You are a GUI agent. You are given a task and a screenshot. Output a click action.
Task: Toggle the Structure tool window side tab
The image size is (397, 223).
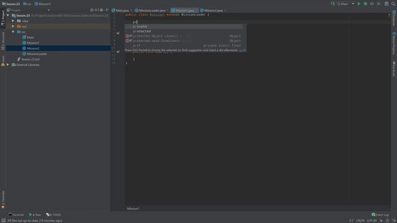pos(2,40)
